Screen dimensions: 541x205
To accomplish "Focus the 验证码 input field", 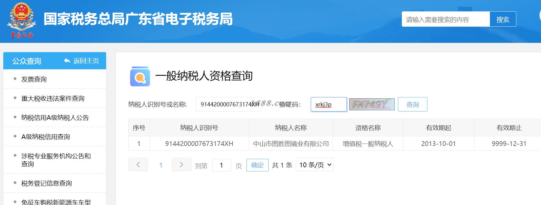I will pyautogui.click(x=329, y=104).
